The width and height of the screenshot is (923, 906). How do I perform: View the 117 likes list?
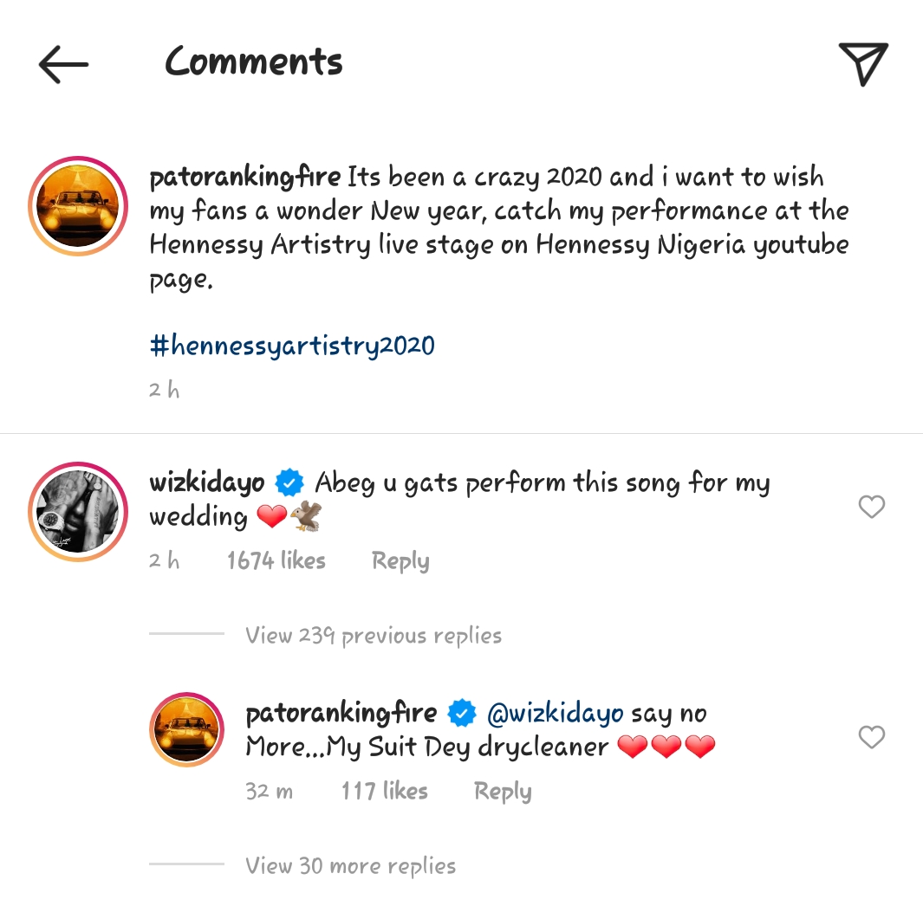(384, 791)
